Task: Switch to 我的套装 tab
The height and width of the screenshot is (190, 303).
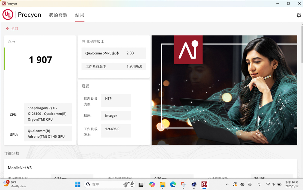Action: point(58,15)
